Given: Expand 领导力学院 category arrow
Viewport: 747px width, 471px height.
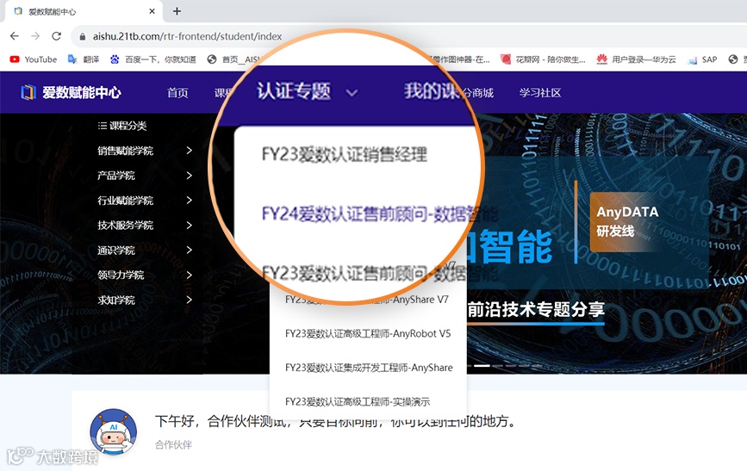Looking at the screenshot, I should pos(190,275).
